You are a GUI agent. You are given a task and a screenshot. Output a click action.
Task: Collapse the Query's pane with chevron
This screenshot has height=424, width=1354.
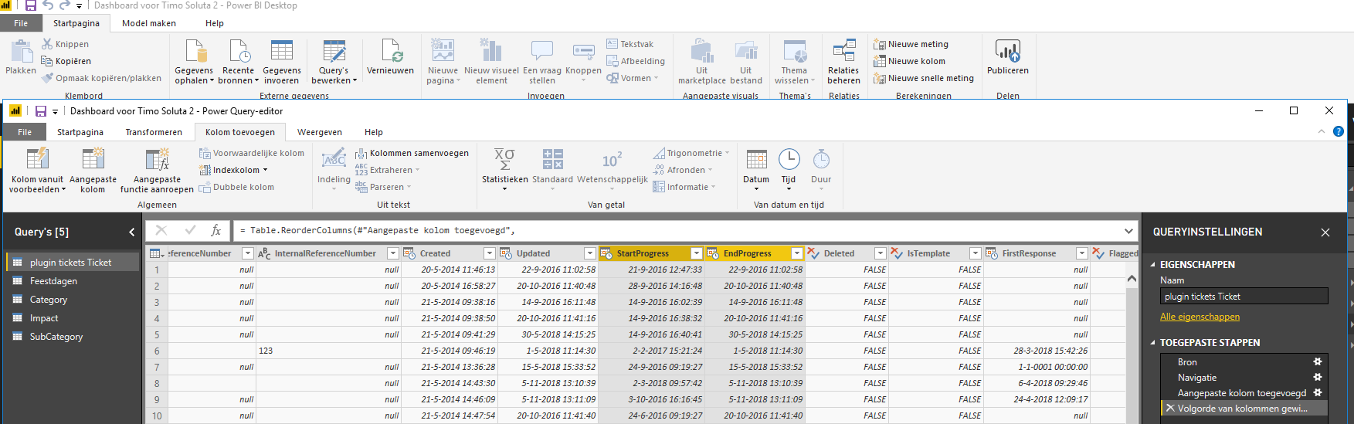131,232
